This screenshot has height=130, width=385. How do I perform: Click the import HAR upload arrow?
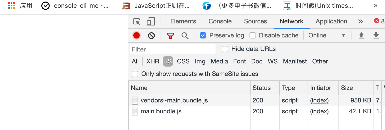click(x=361, y=36)
